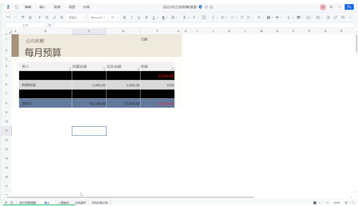Toggle italic formatting
This screenshot has height=206, width=358.
coord(131,17)
